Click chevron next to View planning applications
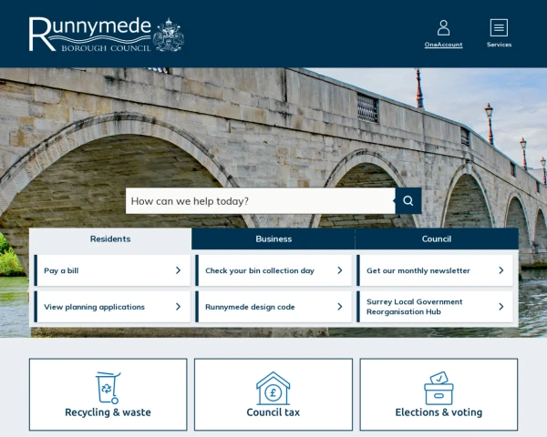The image size is (547, 437). point(178,307)
